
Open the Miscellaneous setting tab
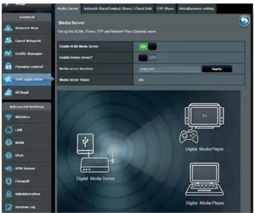pos(197,8)
